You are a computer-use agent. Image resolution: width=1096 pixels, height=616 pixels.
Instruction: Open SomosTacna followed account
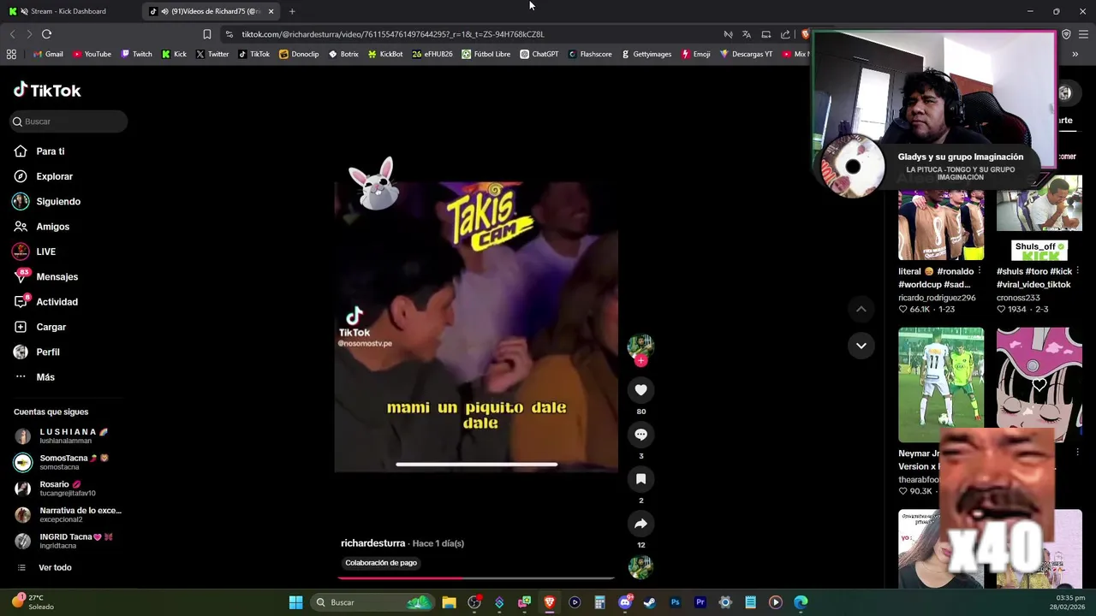coord(68,462)
